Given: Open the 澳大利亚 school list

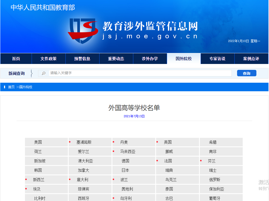Looking at the screenshot, I should [86, 161].
